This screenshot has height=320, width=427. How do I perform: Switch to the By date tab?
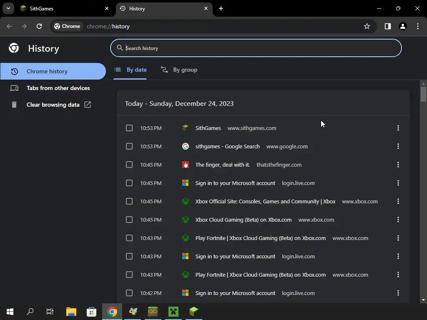pyautogui.click(x=130, y=70)
